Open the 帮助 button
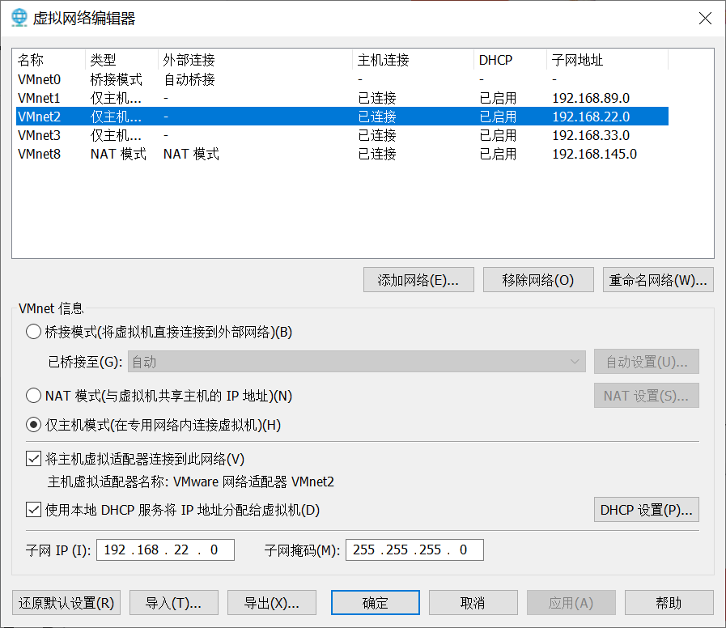 (669, 603)
